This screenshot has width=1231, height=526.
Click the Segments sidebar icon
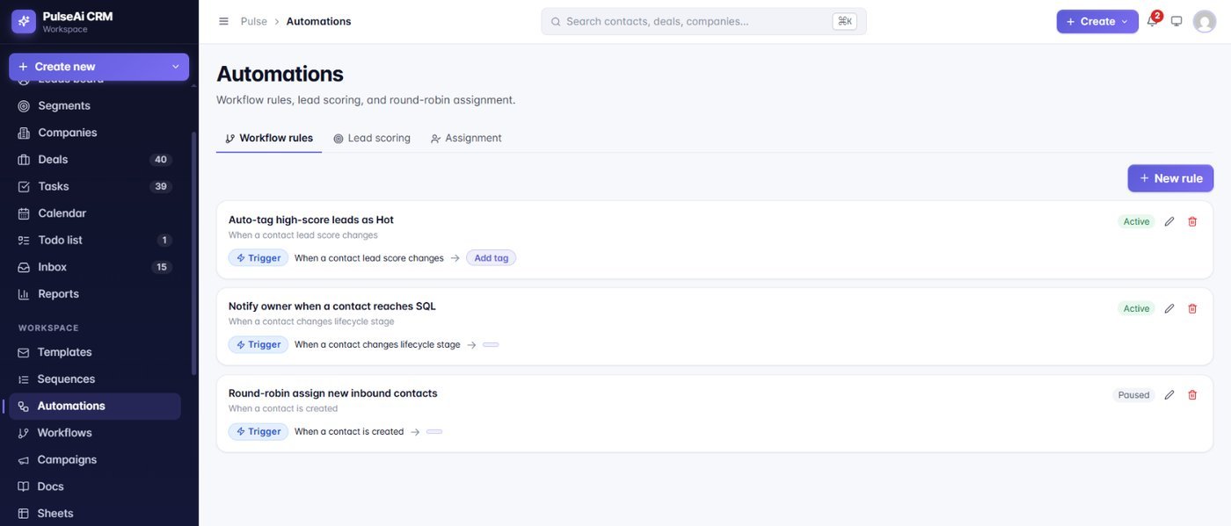point(24,105)
